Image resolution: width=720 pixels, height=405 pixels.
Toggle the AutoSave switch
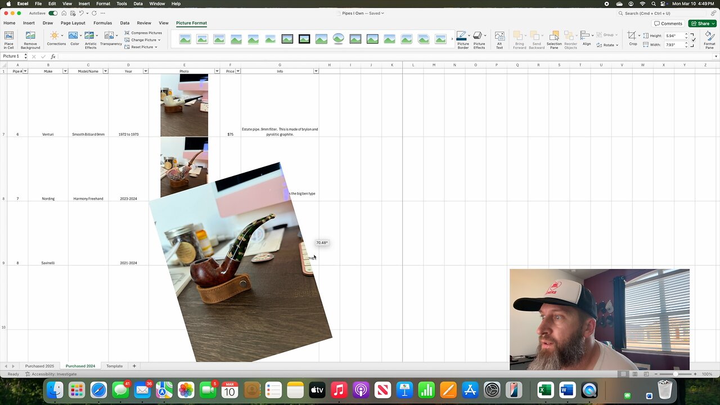coord(53,13)
